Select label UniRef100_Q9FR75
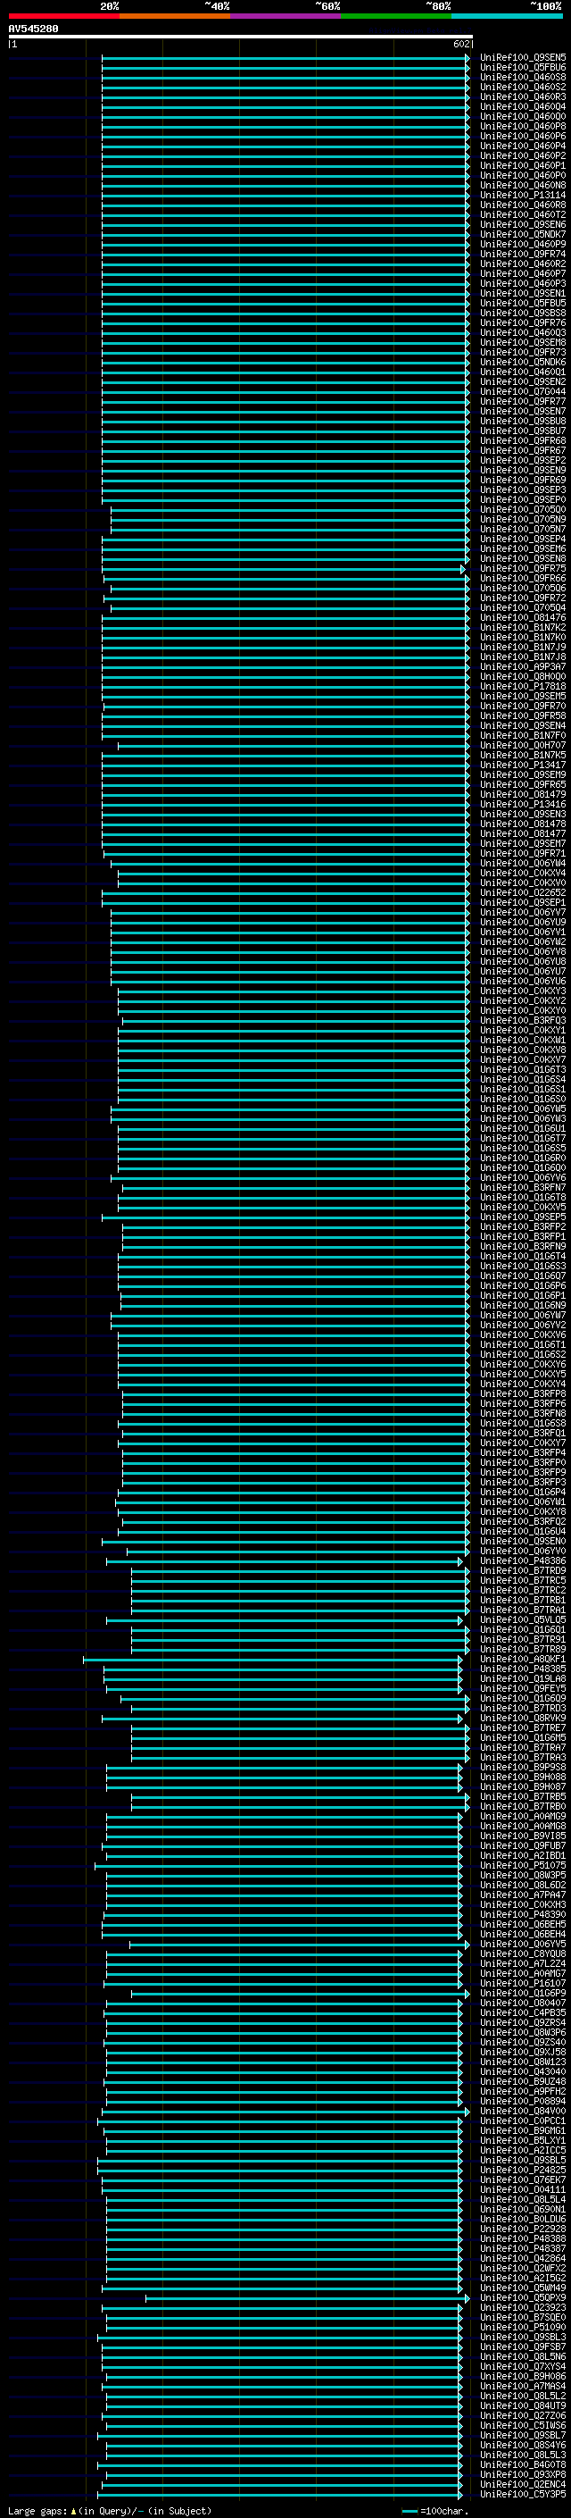This screenshot has height=2518, width=571. tap(522, 568)
